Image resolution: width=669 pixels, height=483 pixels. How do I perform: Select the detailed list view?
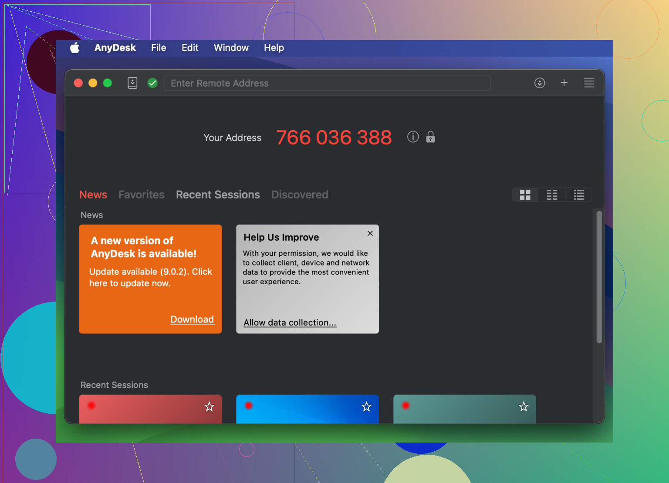(x=579, y=195)
